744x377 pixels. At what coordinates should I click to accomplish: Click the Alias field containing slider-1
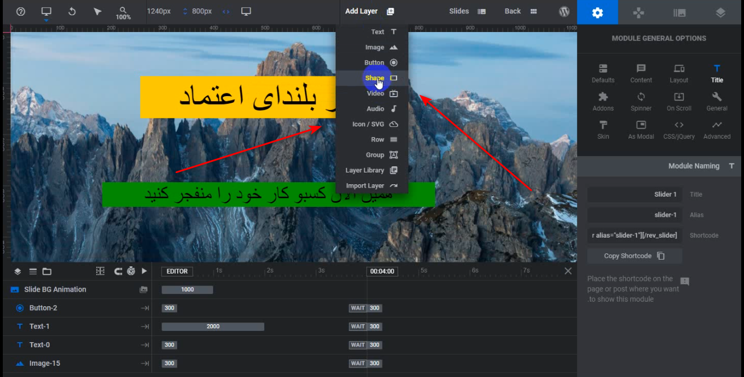point(635,215)
